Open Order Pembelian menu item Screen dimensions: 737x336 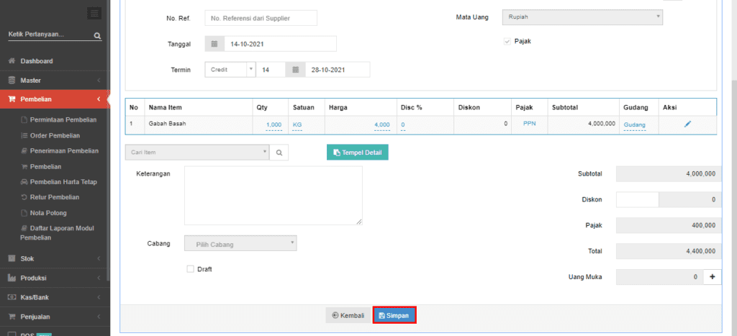coord(55,135)
